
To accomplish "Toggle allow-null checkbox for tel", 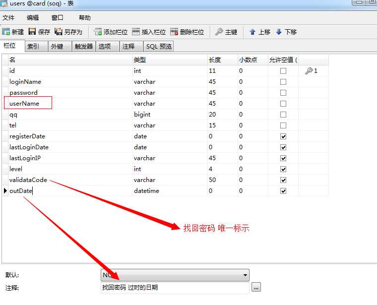I will [x=283, y=125].
